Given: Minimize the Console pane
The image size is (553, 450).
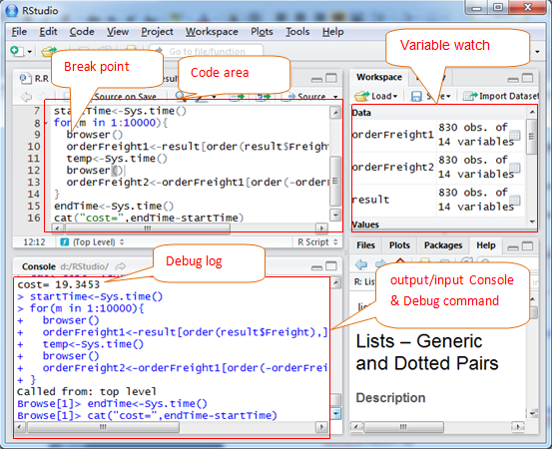Looking at the screenshot, I should click(x=316, y=267).
